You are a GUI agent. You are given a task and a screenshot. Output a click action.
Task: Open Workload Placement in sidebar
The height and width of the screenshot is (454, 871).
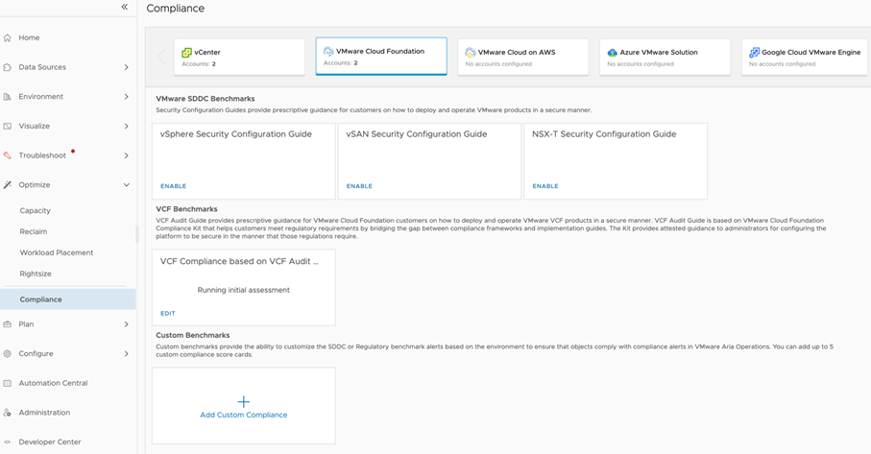[57, 252]
